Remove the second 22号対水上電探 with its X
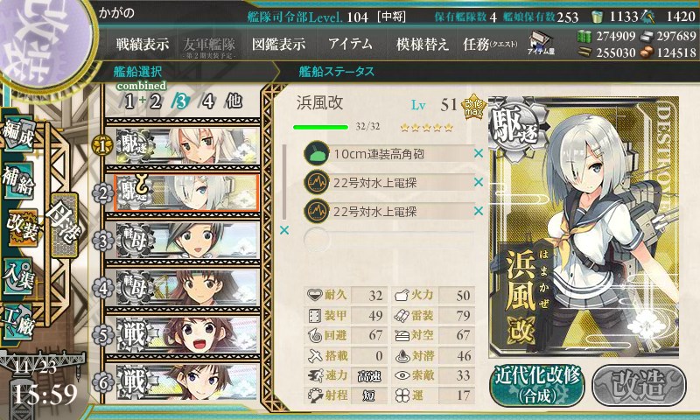 click(x=479, y=211)
